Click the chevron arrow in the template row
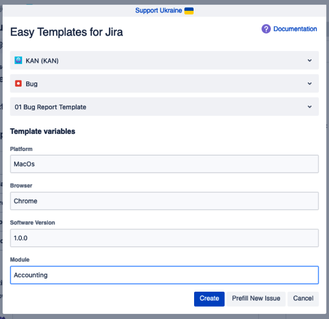329x319 pixels. 309,107
